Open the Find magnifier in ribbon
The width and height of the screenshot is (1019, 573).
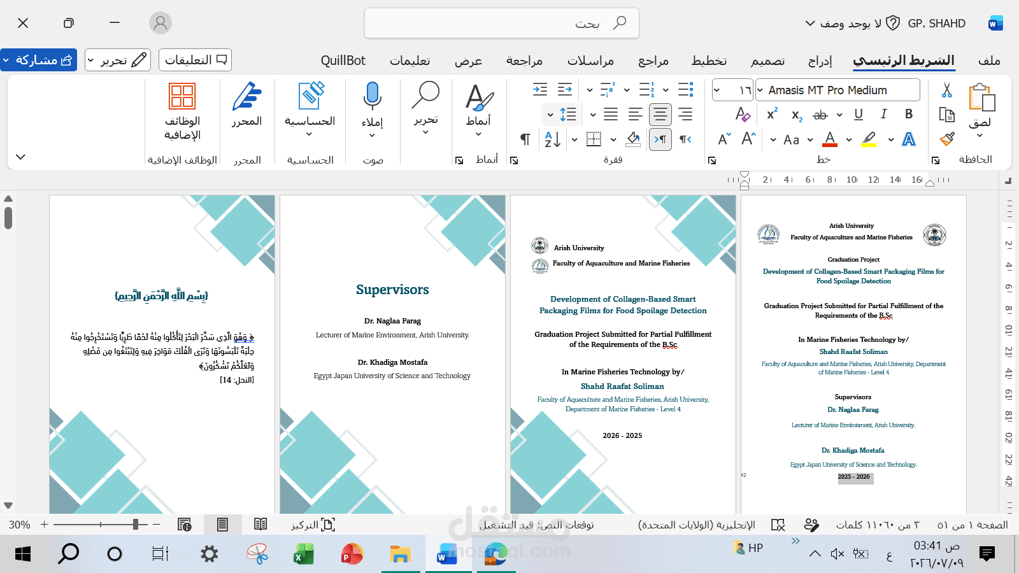click(x=425, y=95)
